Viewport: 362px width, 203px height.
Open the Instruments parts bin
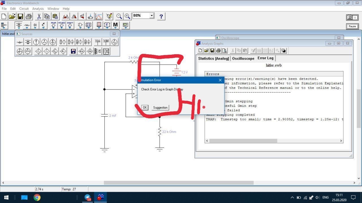(126, 25)
